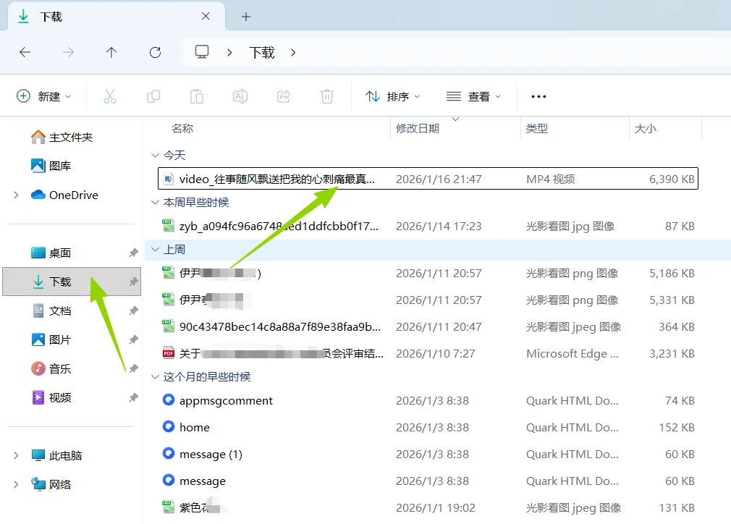The width and height of the screenshot is (731, 524).
Task: Select the PDF file starting with 关于
Action: (x=428, y=354)
